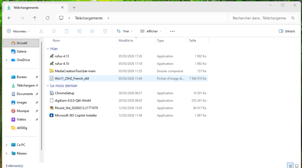Open the Trier sort dropdown
The image size is (302, 168).
124,31
